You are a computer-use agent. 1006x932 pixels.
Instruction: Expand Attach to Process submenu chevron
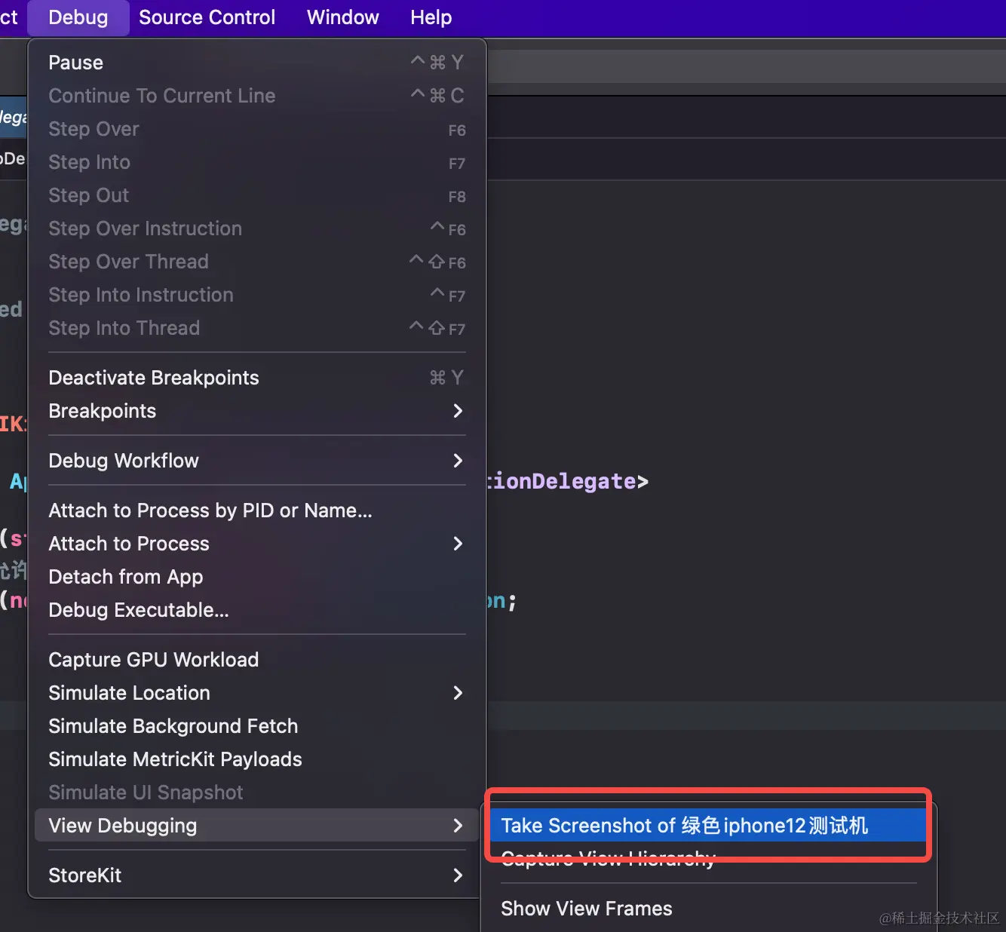(457, 544)
